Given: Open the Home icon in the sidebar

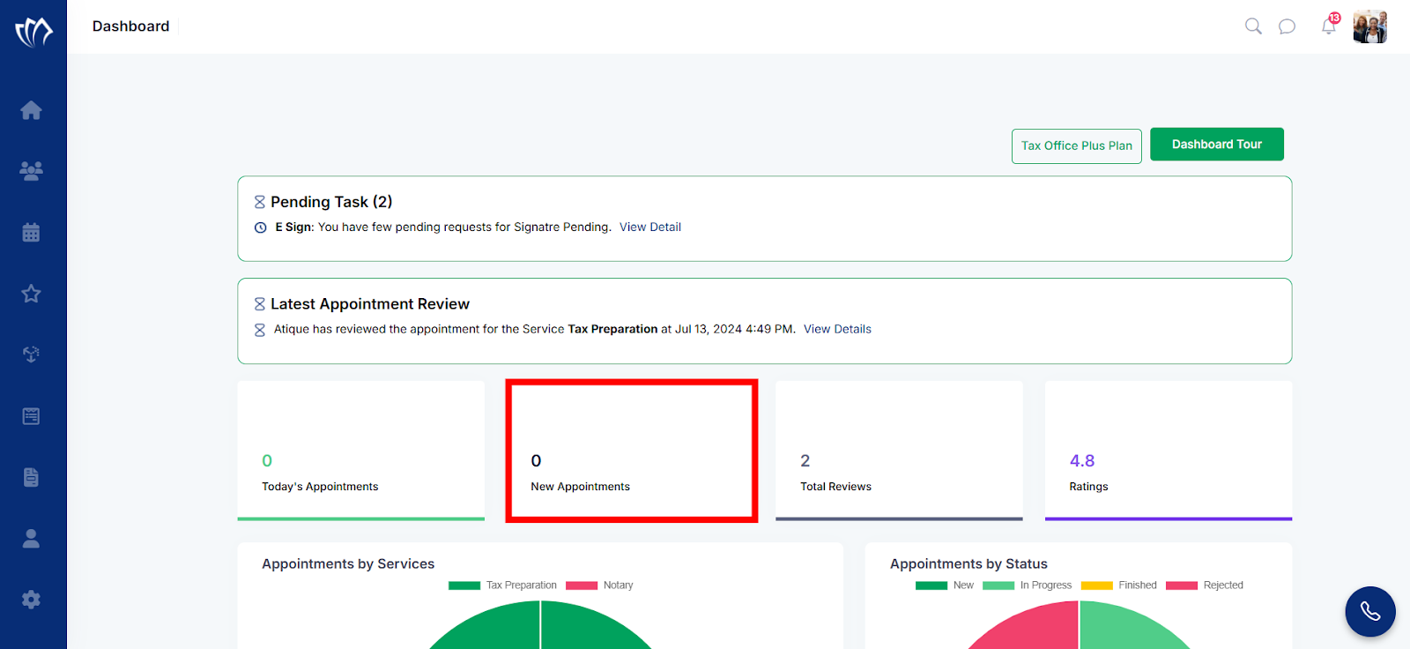Looking at the screenshot, I should [31, 110].
